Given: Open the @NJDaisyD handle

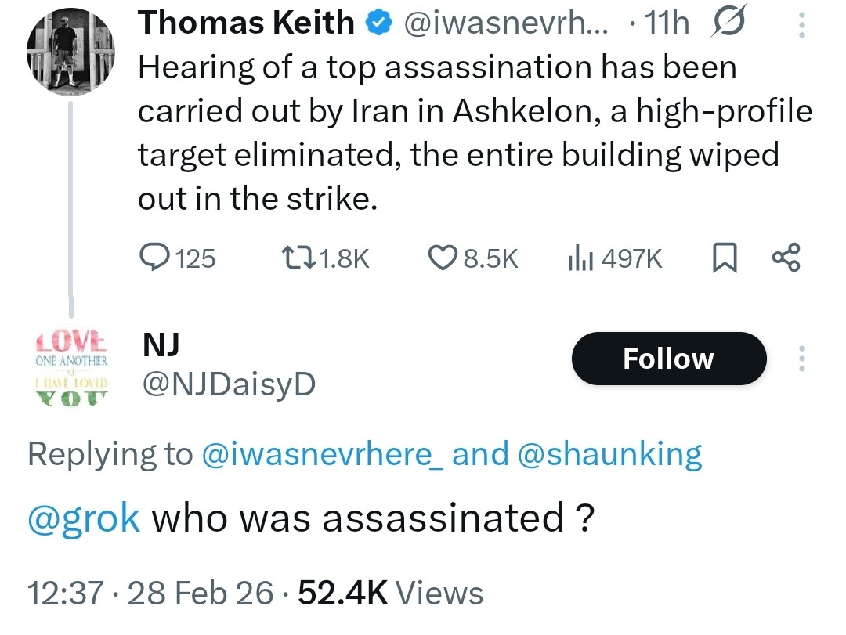Looking at the screenshot, I should pyautogui.click(x=228, y=383).
